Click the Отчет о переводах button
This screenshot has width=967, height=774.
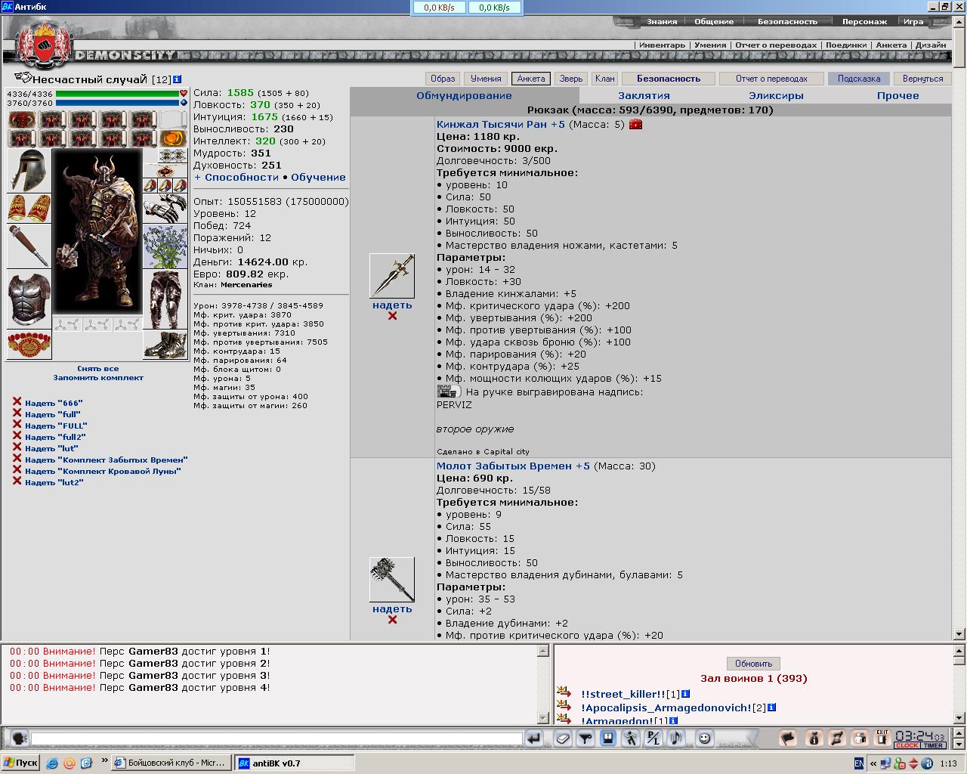pos(771,79)
